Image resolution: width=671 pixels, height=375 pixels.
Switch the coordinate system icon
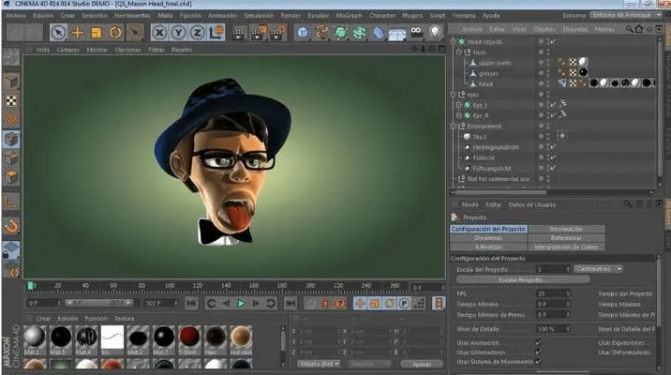[216, 33]
